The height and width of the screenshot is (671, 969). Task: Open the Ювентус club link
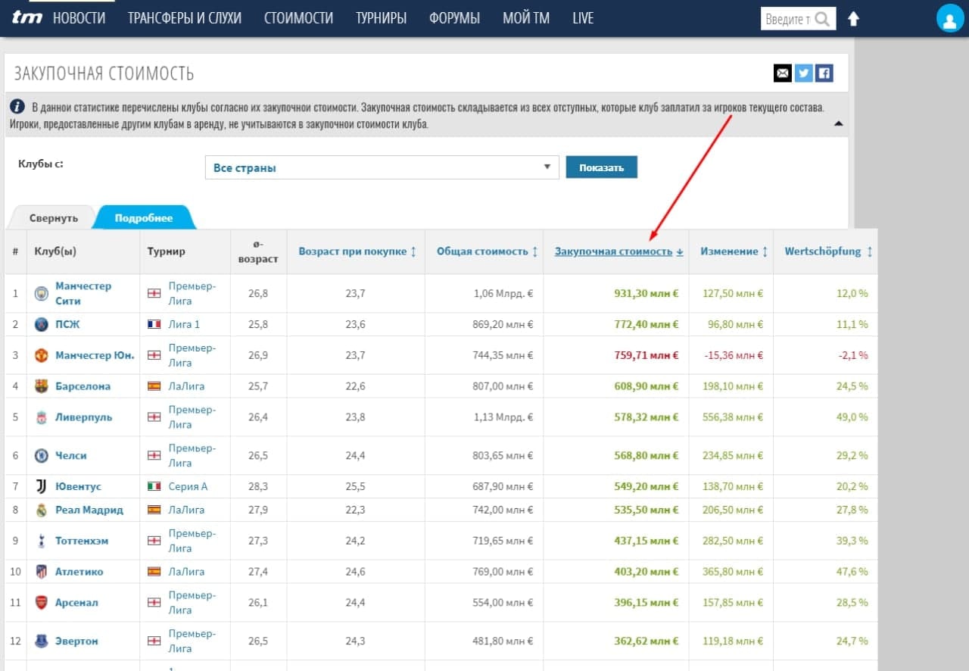tap(78, 486)
